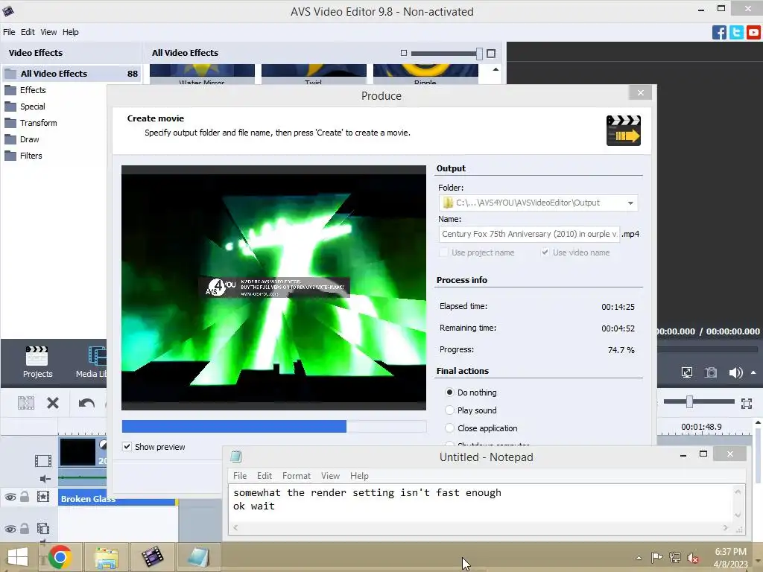Click the thumbnail size slider handle
The height and width of the screenshot is (572, 763).
(479, 54)
